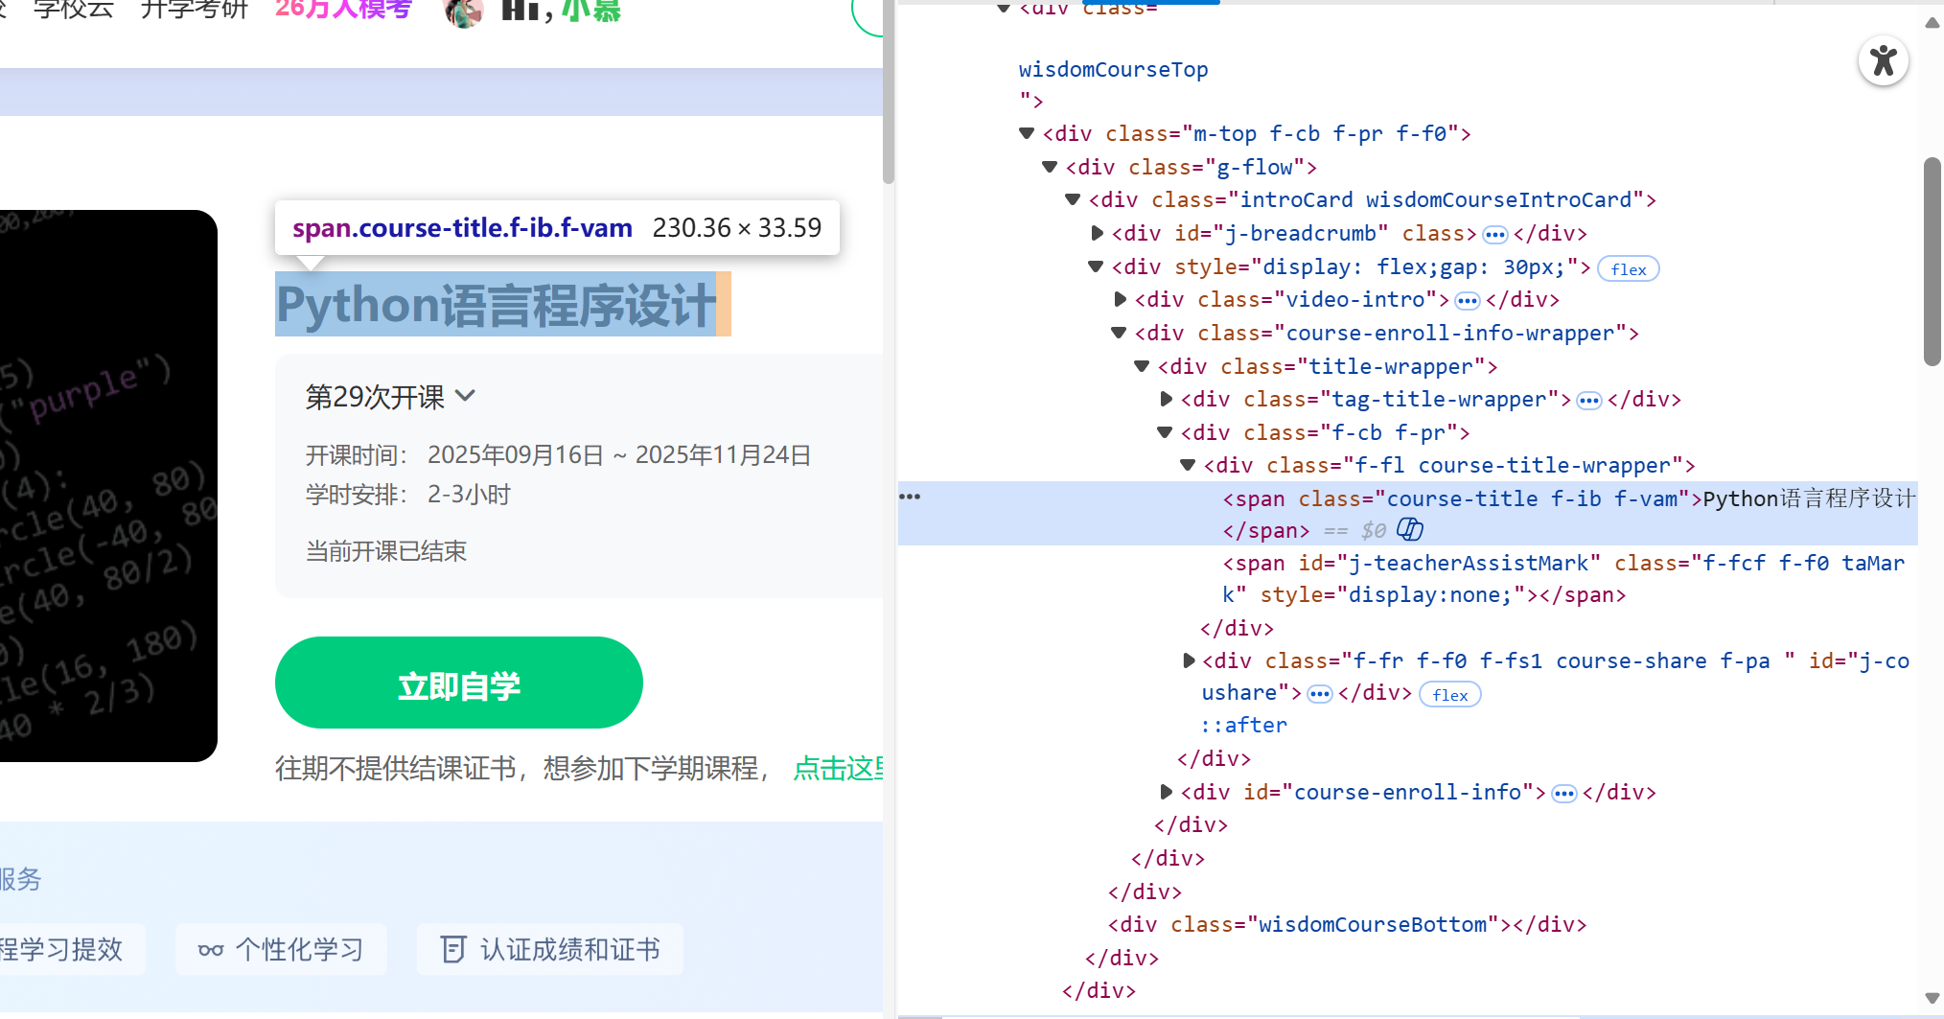Follow the green 点击这里 link
1944x1019 pixels.
click(x=839, y=768)
